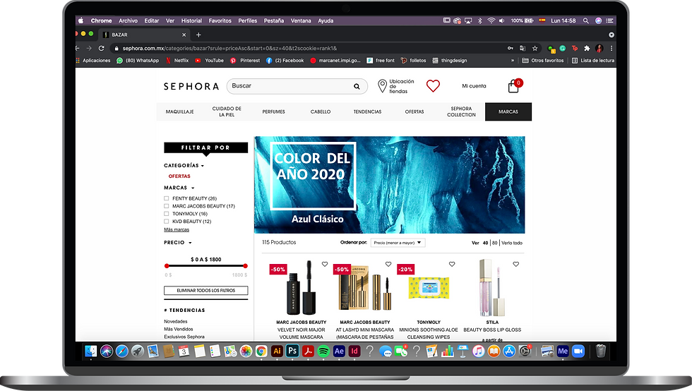This screenshot has height=391, width=692.
Task: Open Photoshop from the dock
Action: (292, 351)
